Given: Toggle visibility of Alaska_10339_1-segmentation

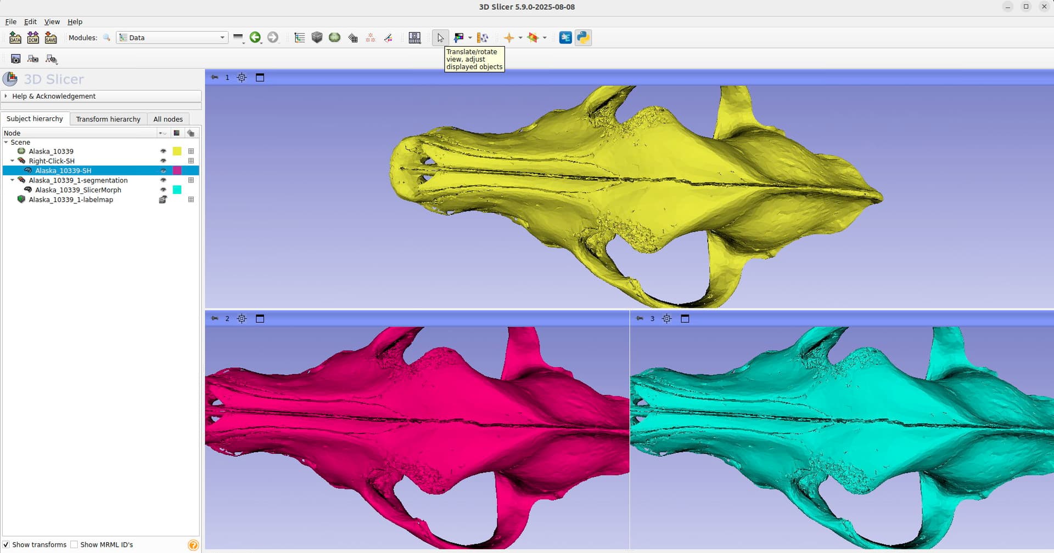Looking at the screenshot, I should pos(163,180).
